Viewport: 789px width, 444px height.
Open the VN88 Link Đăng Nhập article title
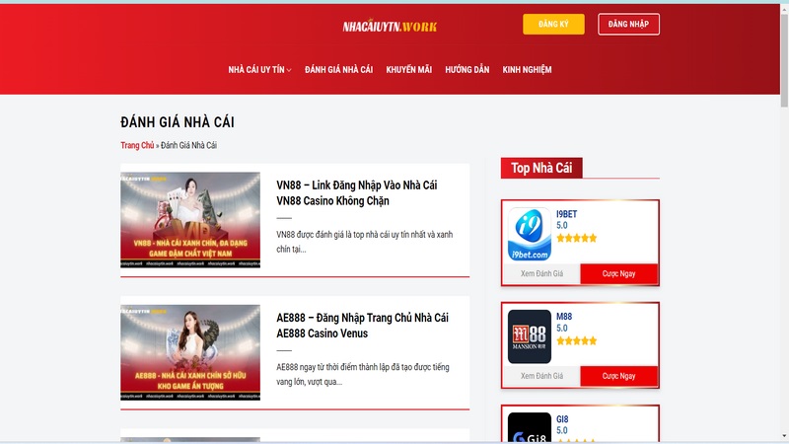(357, 192)
